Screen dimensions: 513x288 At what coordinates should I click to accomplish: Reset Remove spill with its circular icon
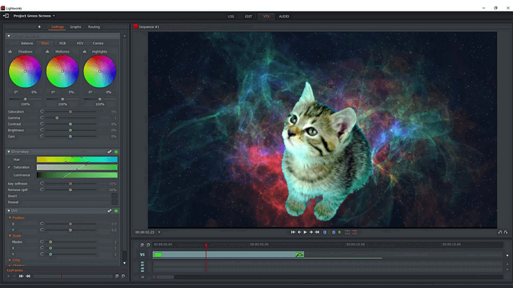[x=42, y=189]
